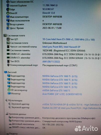Select the 2023-06-01 / 15:00 date value
This screenshot has height=135, width=101.
tap(52, 28)
